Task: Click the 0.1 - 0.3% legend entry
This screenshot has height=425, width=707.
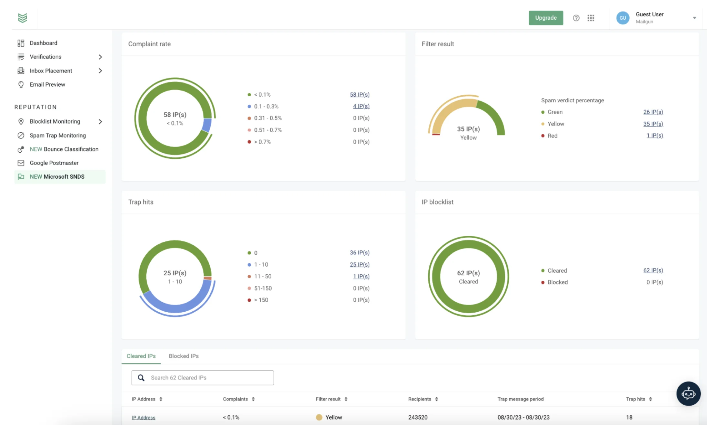Action: [263, 107]
